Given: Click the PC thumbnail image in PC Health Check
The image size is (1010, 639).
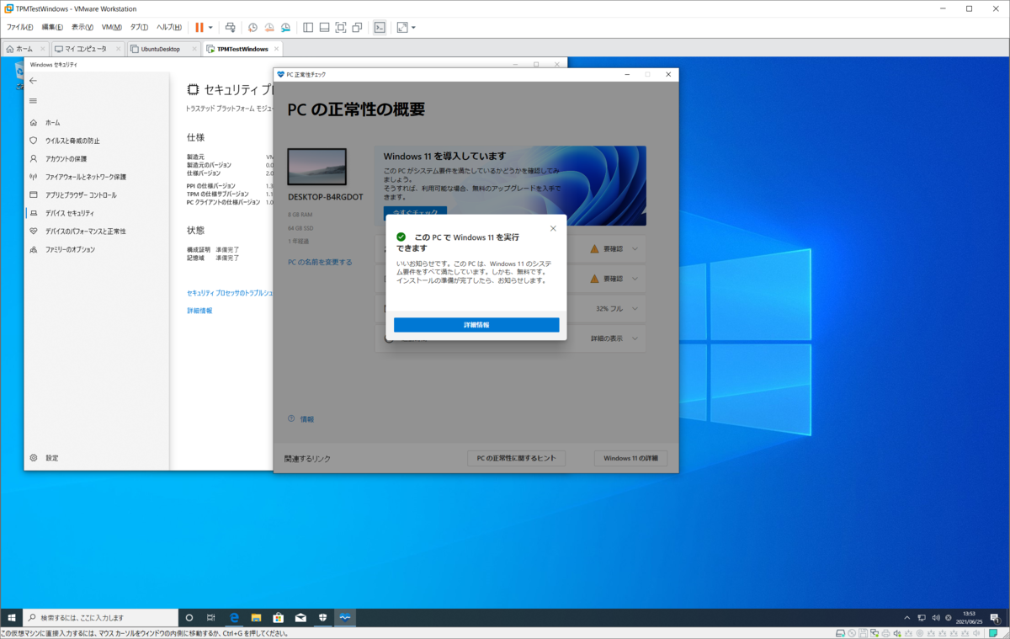Looking at the screenshot, I should [316, 167].
